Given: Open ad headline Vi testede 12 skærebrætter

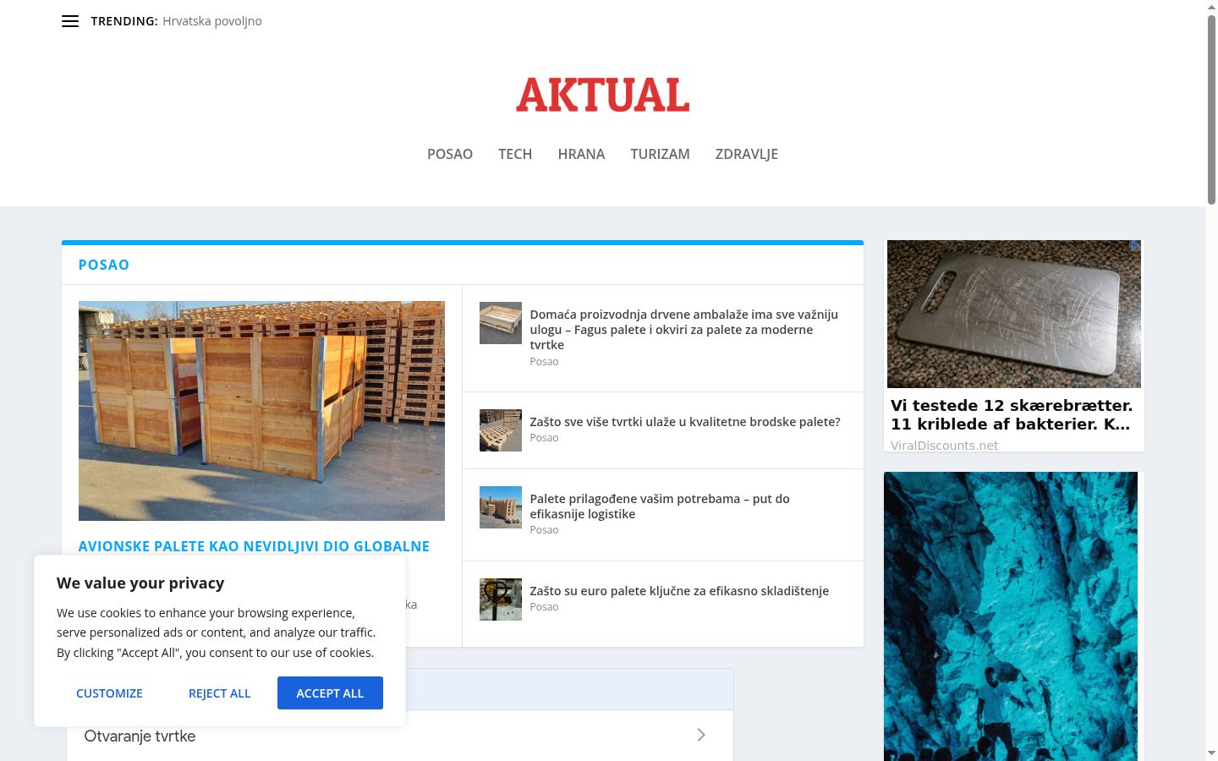Looking at the screenshot, I should click(1012, 414).
